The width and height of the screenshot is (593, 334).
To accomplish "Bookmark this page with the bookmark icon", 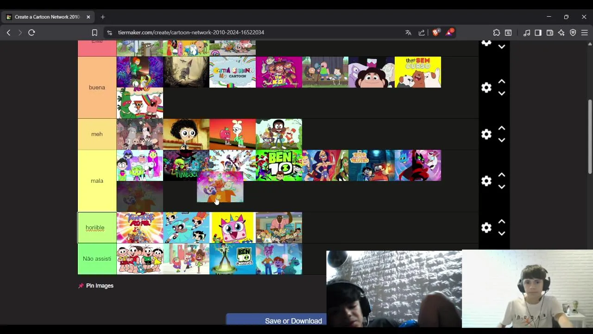I will pyautogui.click(x=95, y=32).
